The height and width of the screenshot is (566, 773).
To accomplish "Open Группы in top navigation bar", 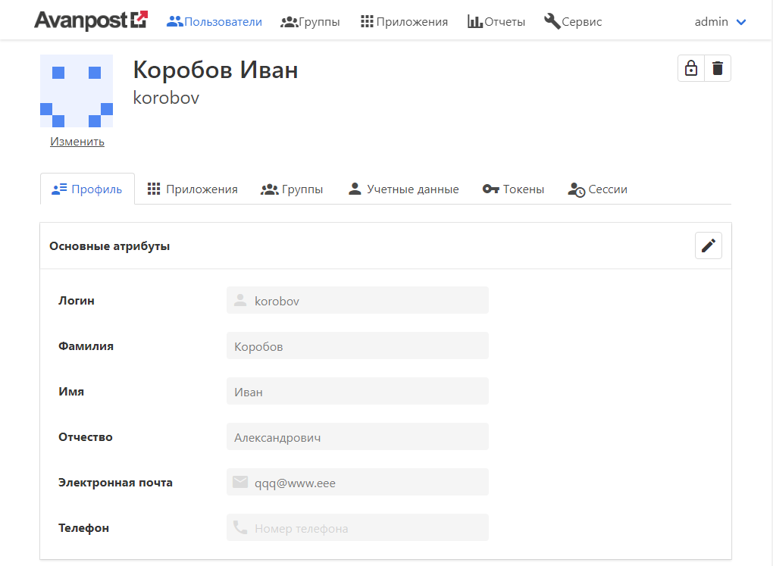I will pos(310,22).
